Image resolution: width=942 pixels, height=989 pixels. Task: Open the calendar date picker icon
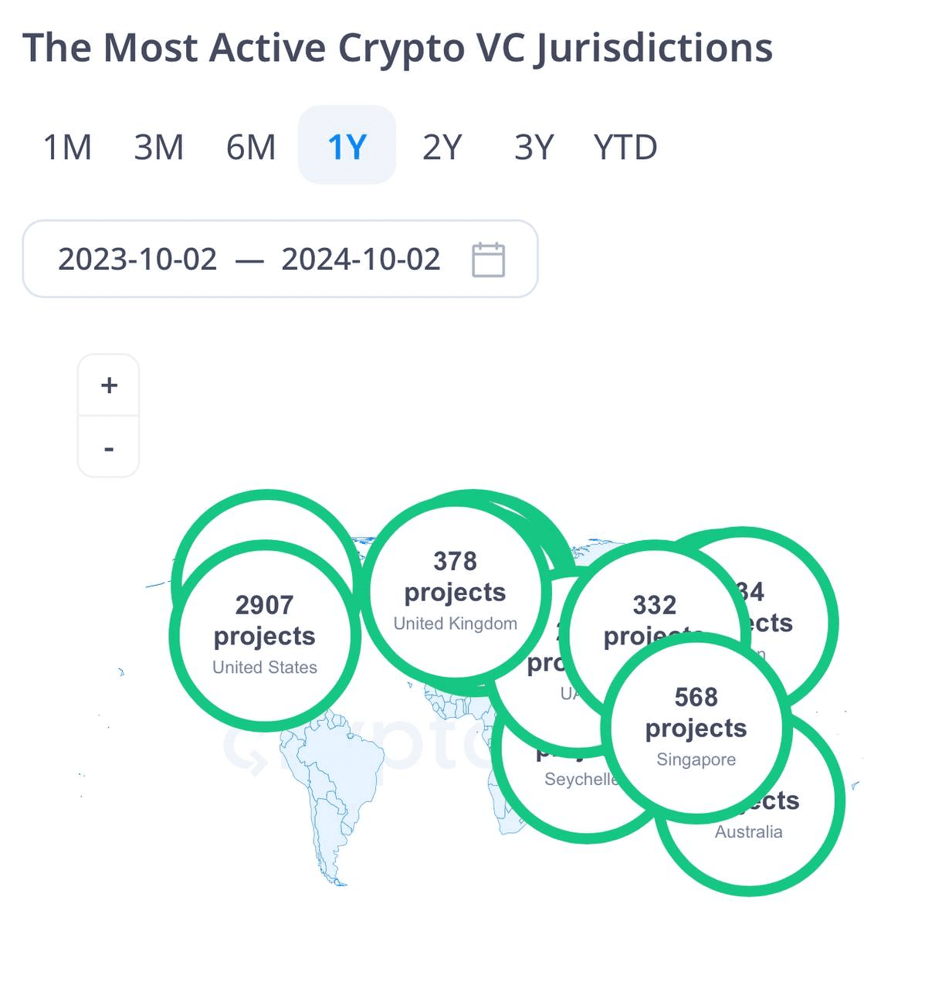tap(488, 260)
